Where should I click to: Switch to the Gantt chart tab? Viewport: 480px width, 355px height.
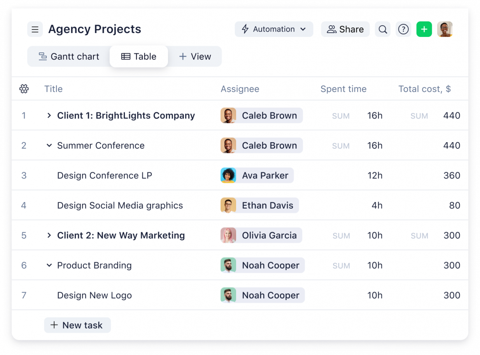click(69, 57)
